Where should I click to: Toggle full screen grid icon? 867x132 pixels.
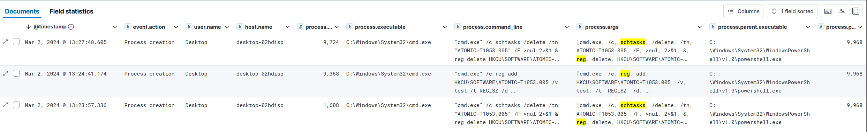(x=856, y=11)
